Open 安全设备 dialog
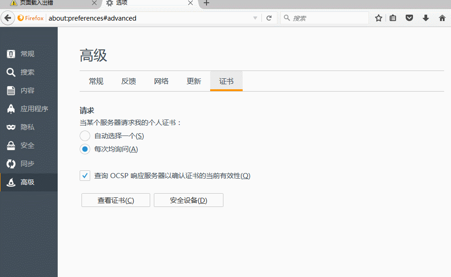 click(x=188, y=200)
